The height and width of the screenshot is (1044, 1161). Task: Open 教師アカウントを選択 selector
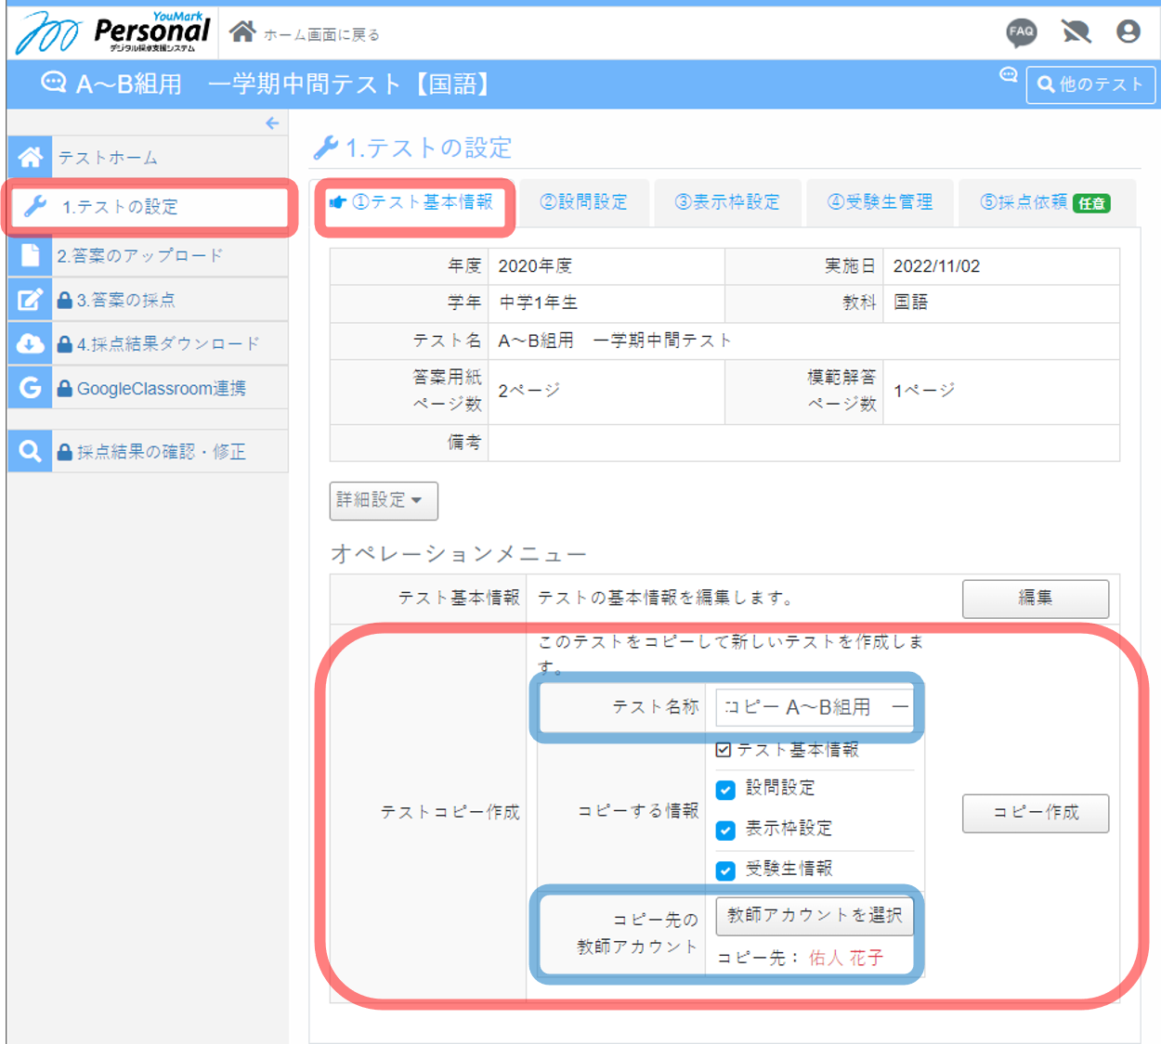(814, 916)
